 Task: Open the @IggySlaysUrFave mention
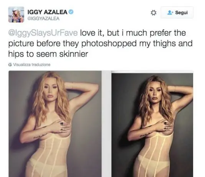(43, 33)
